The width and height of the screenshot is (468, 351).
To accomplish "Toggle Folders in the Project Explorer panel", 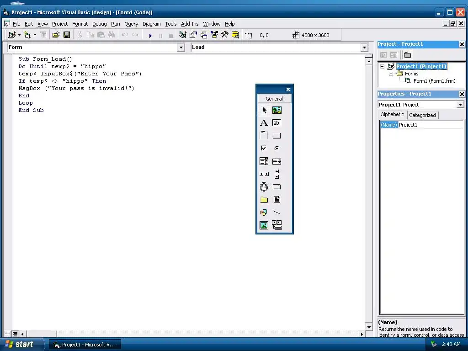I will pyautogui.click(x=407, y=55).
